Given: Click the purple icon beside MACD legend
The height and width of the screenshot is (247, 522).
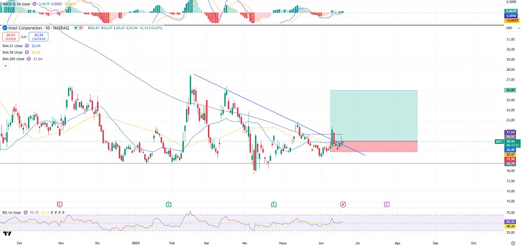Looking at the screenshot, I should point(33,4).
